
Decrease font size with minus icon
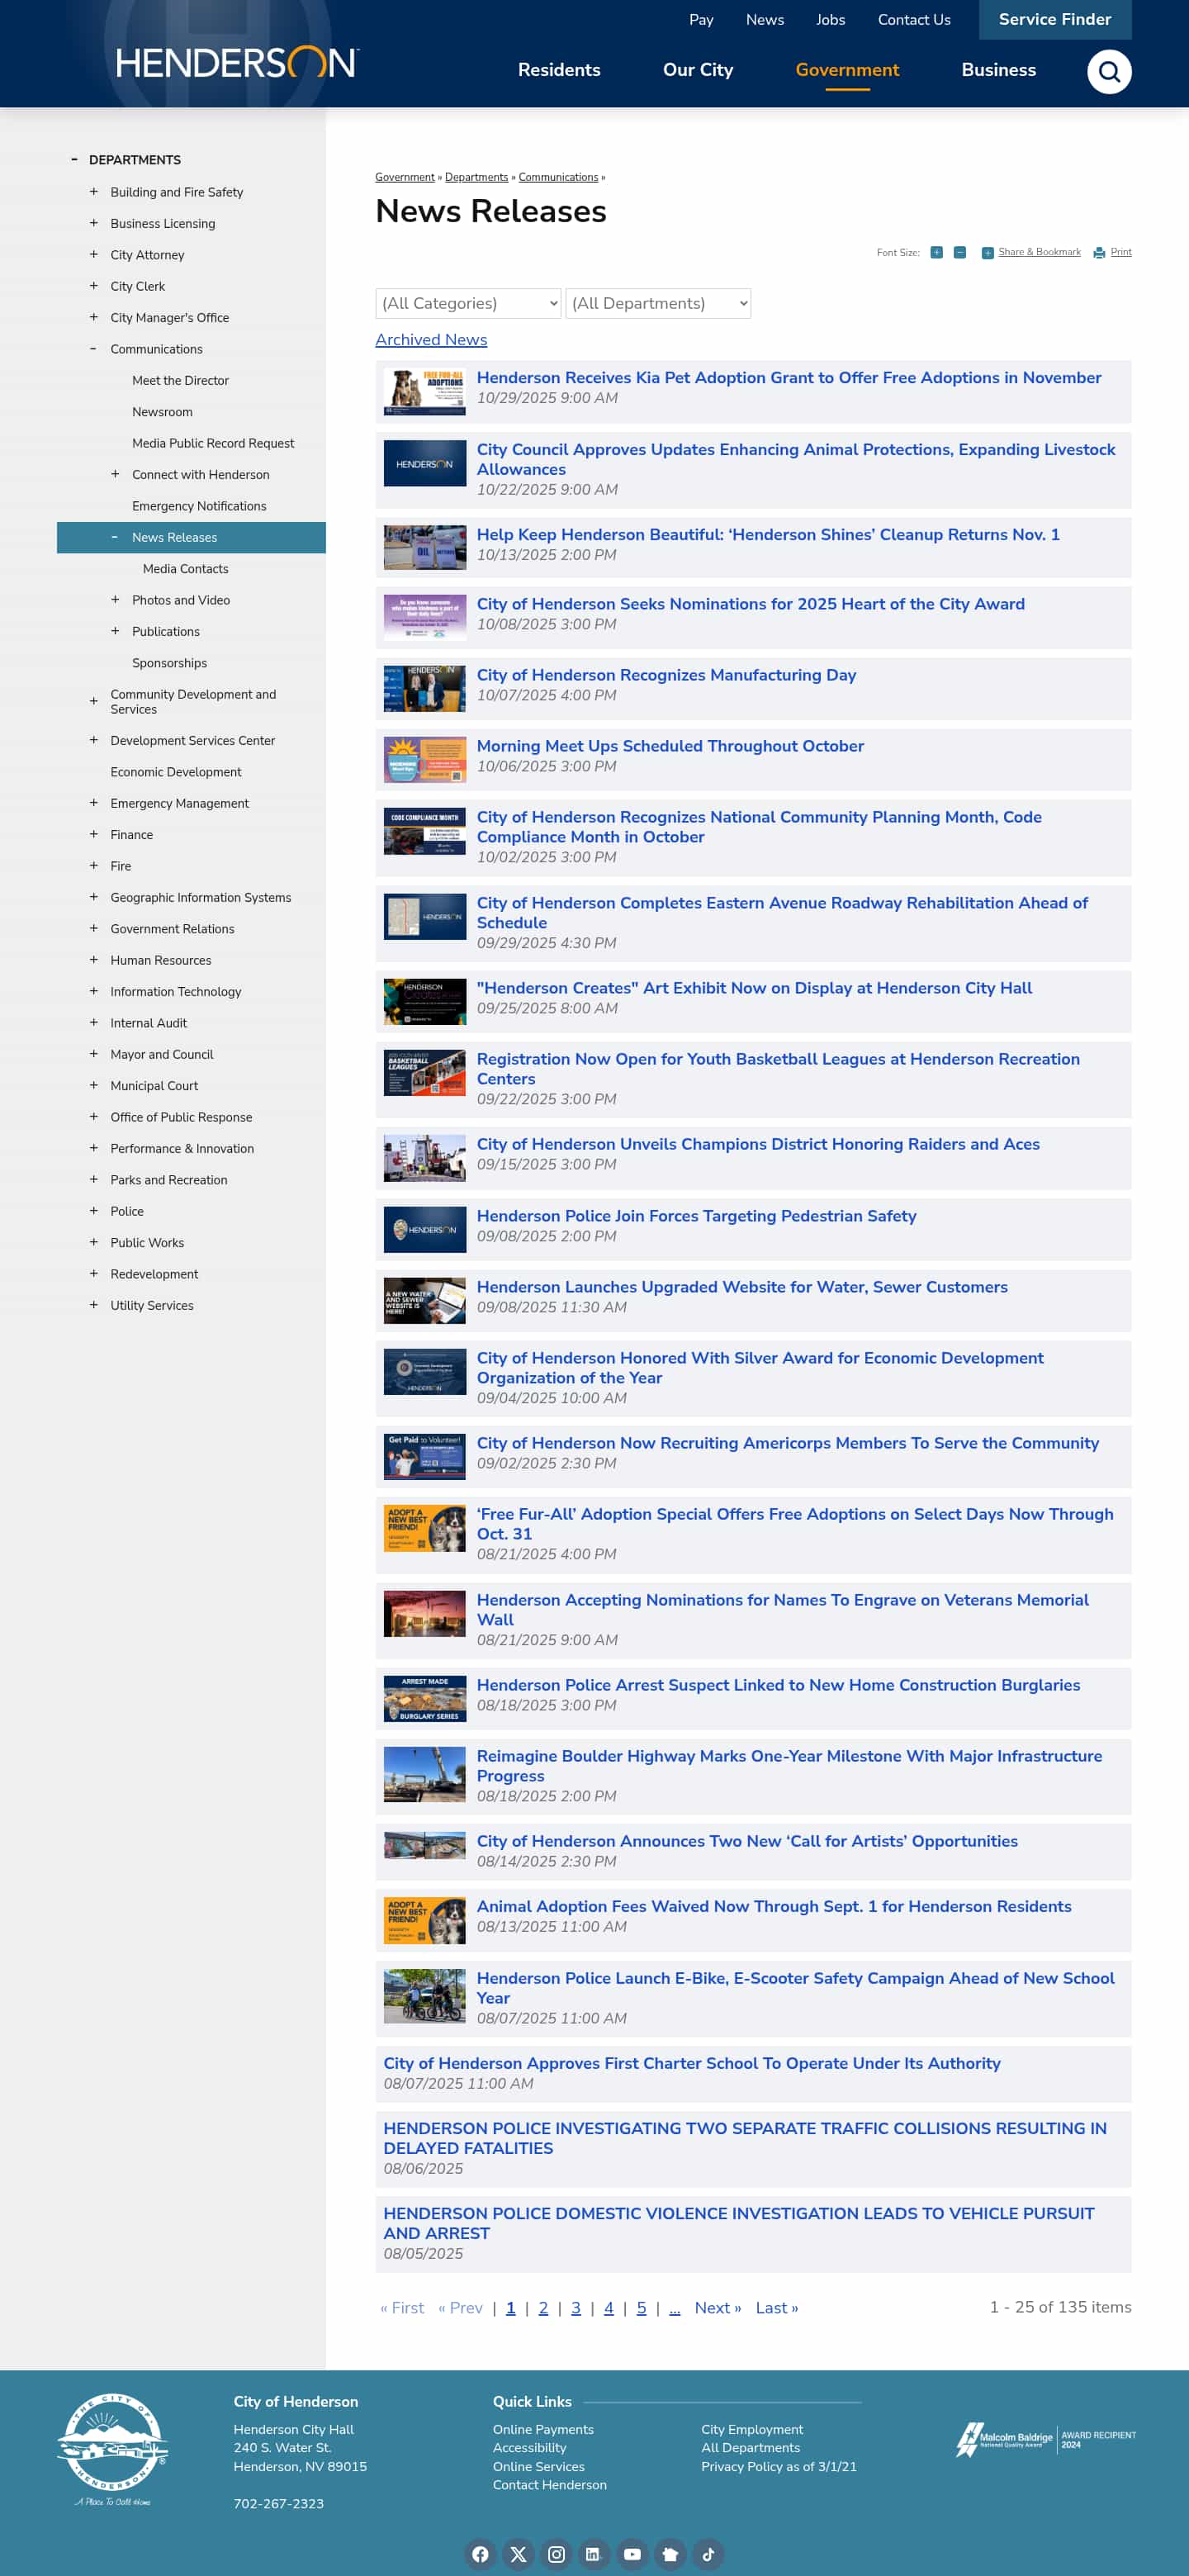pos(959,252)
